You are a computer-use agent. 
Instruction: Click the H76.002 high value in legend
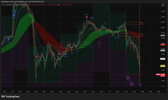pyautogui.click(x=32, y=5)
